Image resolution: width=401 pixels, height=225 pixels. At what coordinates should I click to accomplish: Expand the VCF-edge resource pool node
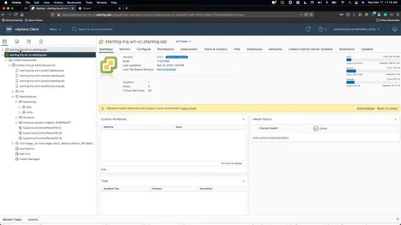[x=13, y=144]
